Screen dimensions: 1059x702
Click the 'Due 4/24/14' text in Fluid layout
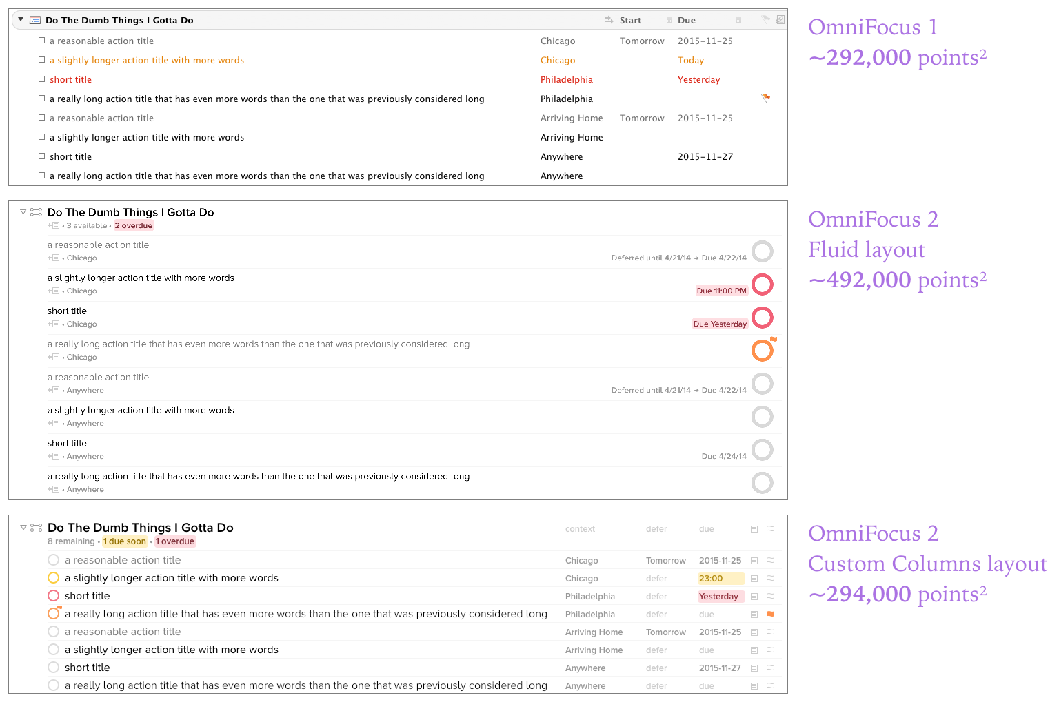point(724,456)
